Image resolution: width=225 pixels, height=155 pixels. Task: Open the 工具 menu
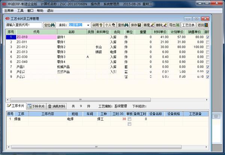click(x=20, y=10)
